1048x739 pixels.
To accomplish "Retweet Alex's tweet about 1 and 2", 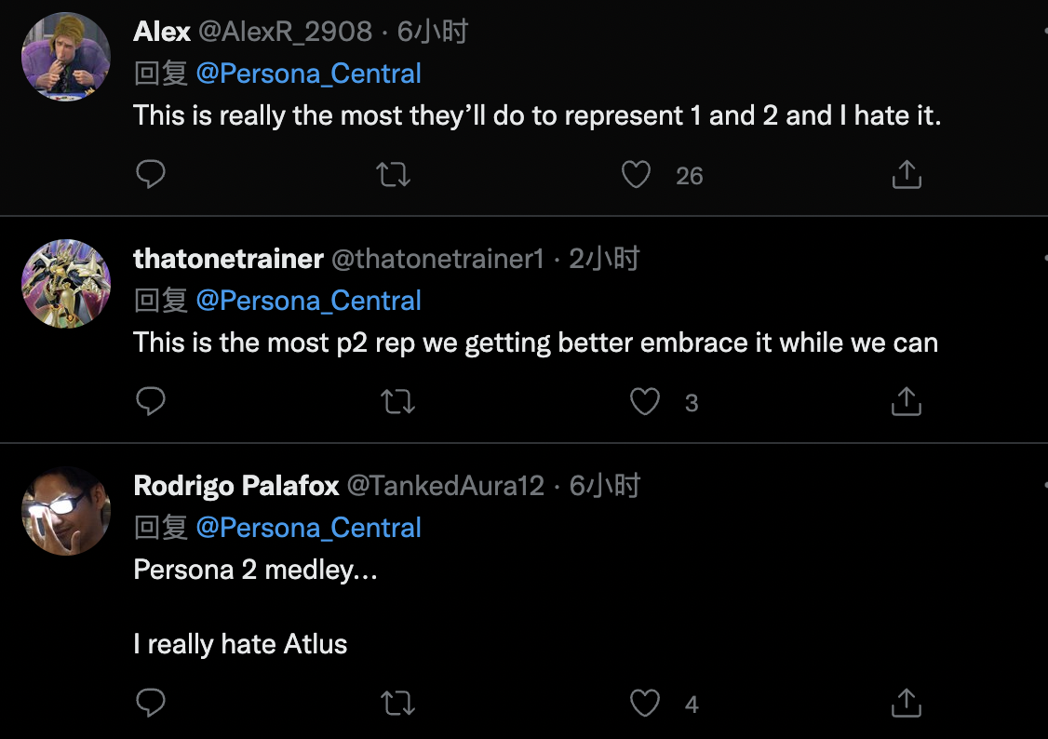I will pyautogui.click(x=394, y=174).
